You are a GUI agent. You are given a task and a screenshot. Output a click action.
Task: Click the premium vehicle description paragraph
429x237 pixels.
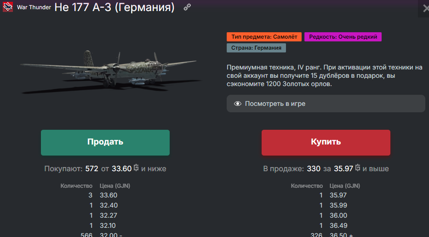325,75
